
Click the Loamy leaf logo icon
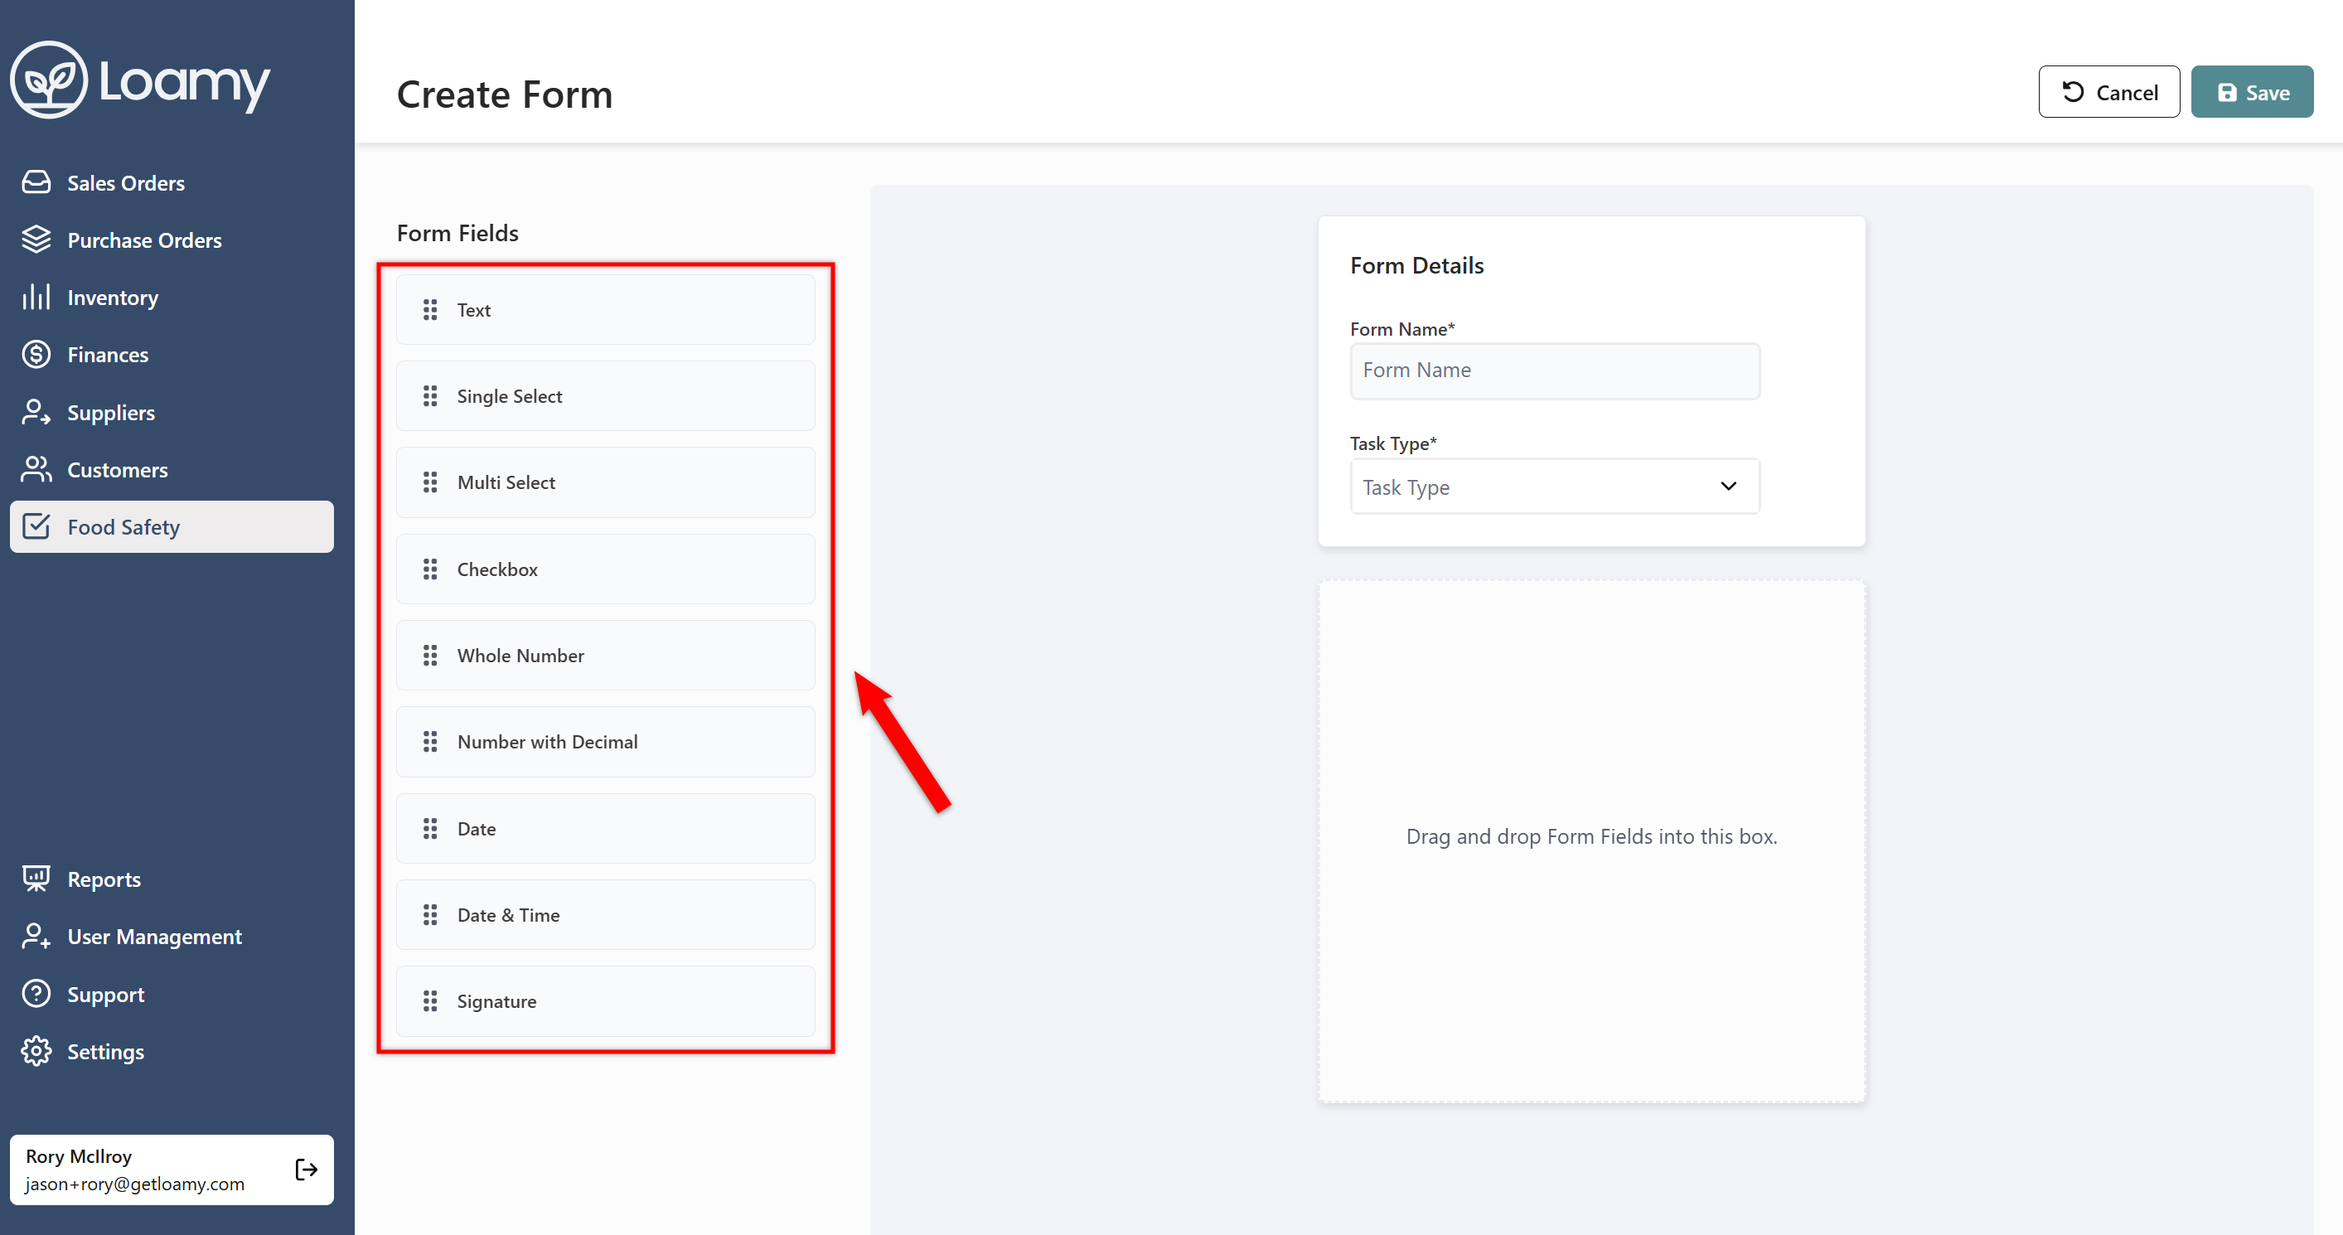pos(49,80)
